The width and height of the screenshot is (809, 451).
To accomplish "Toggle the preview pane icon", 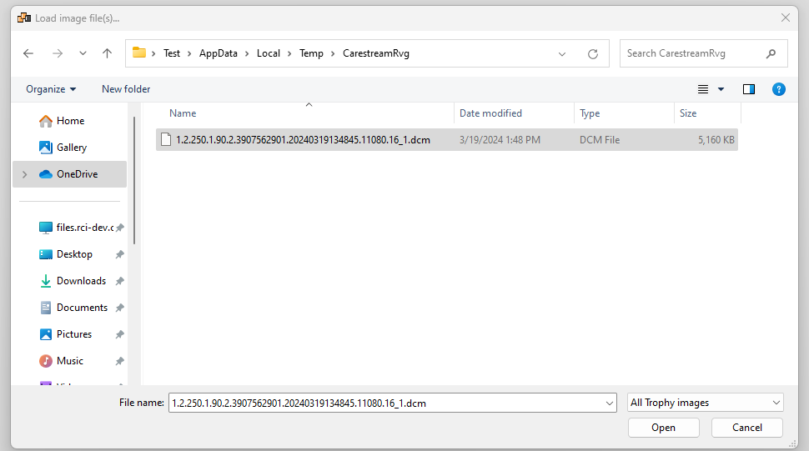I will 749,89.
